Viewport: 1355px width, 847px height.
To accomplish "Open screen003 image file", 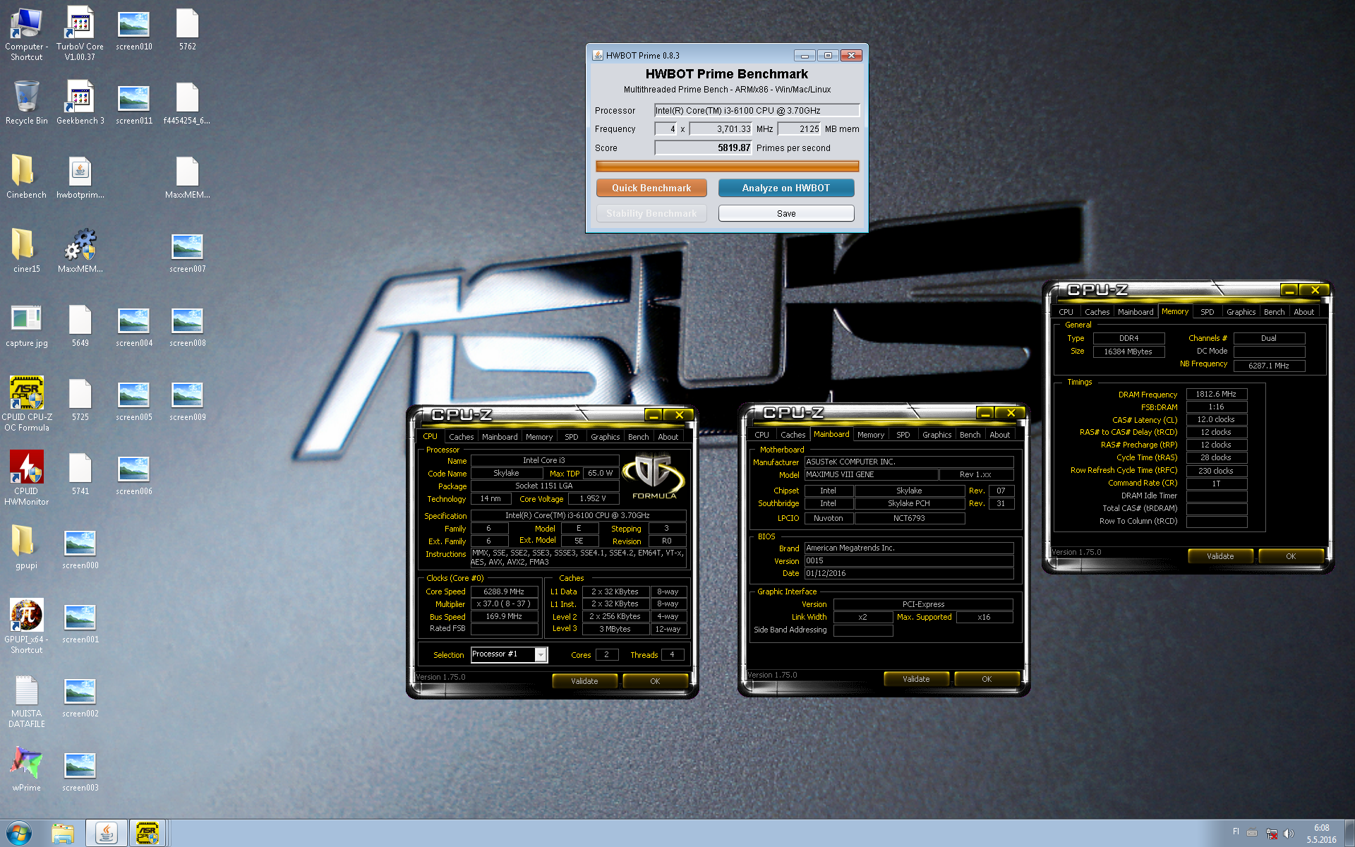I will pos(80,769).
